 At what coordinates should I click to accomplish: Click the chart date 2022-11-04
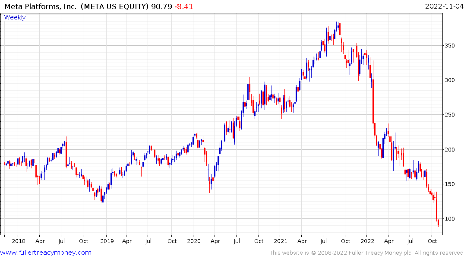click(x=444, y=6)
